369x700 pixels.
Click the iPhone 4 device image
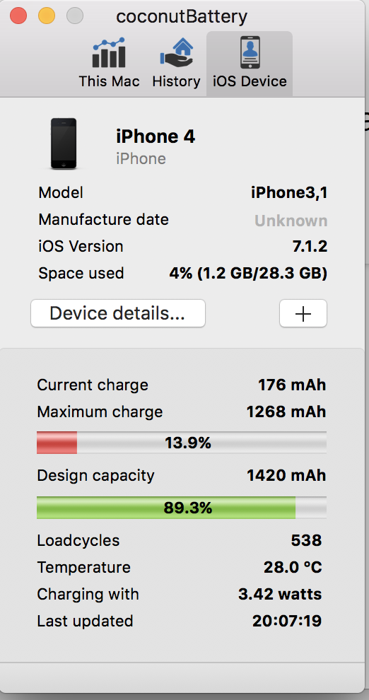[x=64, y=144]
